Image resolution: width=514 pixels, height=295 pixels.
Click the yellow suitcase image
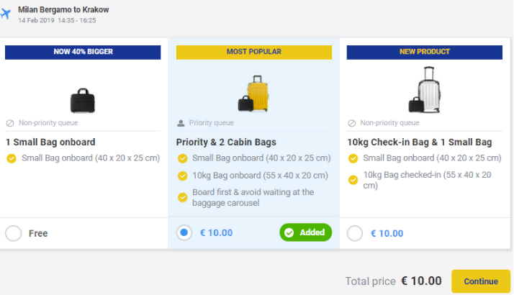click(x=254, y=94)
